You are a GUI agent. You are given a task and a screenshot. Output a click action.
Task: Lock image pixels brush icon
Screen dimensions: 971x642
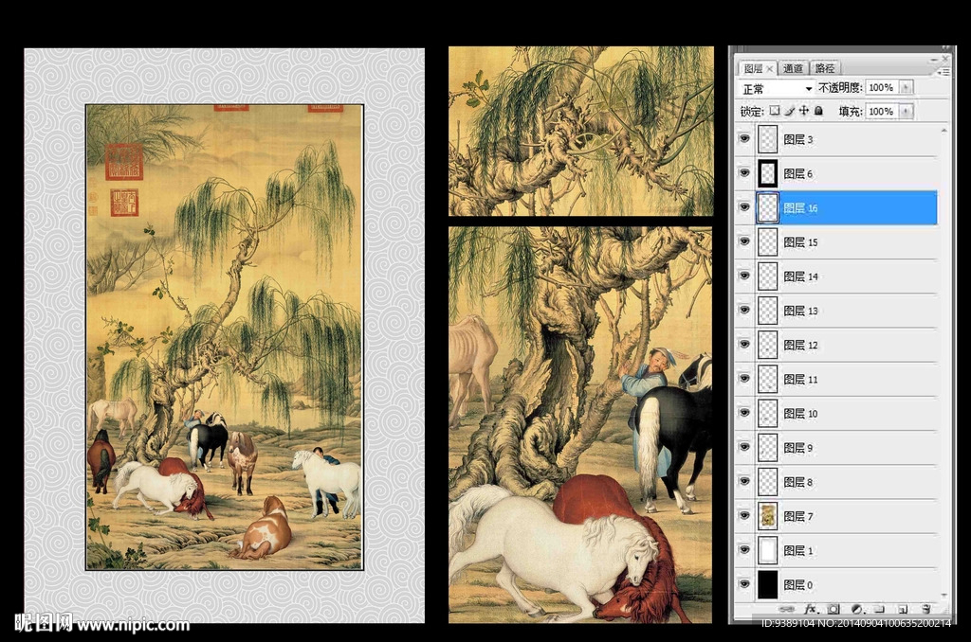[789, 111]
